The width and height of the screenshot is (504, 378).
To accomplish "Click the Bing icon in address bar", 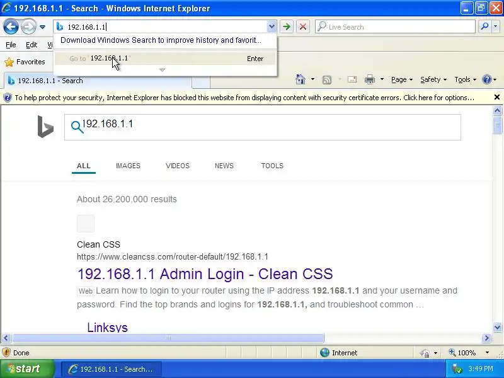I will [x=60, y=26].
